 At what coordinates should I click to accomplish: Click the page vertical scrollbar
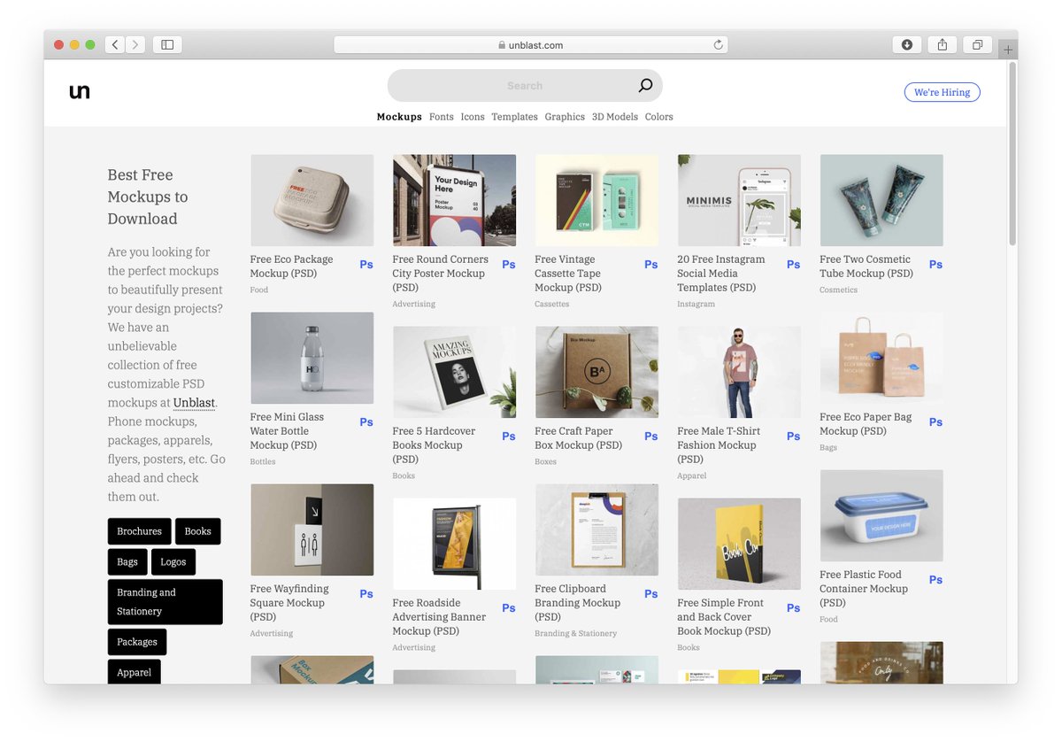coord(1012,155)
